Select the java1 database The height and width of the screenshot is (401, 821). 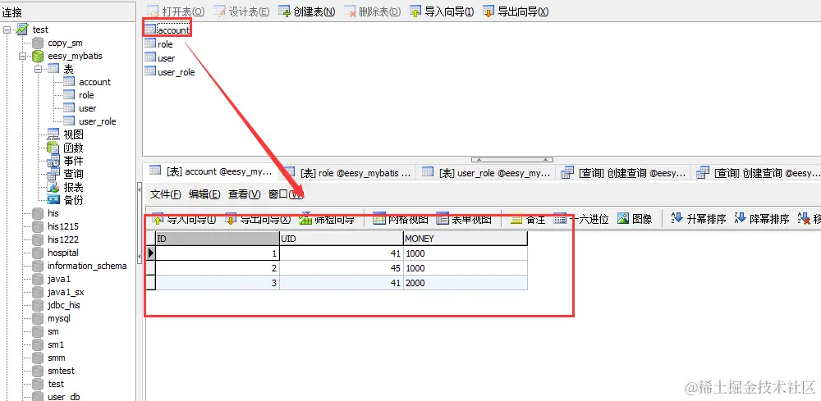click(51, 279)
